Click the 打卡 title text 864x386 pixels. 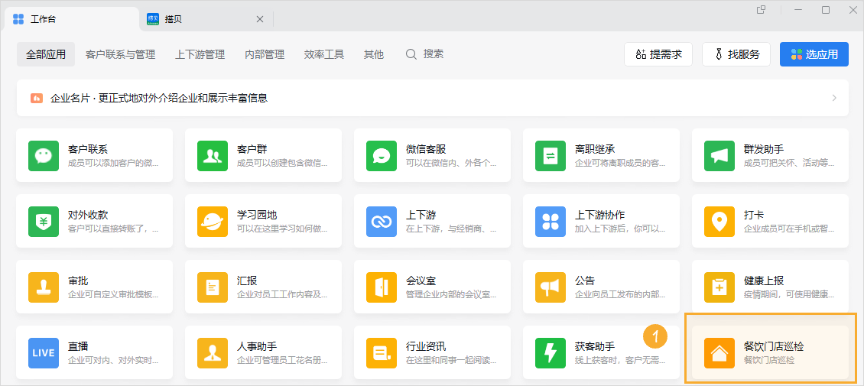pos(754,215)
